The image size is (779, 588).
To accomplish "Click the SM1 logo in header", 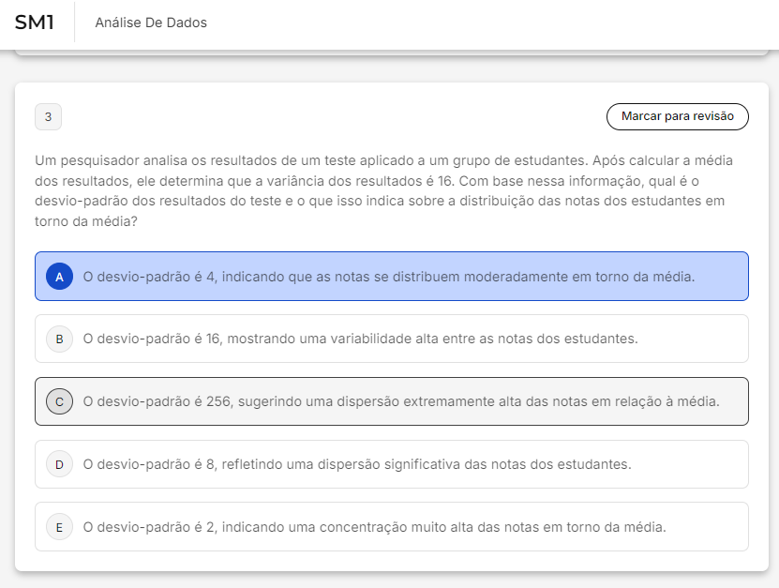I will [x=34, y=23].
